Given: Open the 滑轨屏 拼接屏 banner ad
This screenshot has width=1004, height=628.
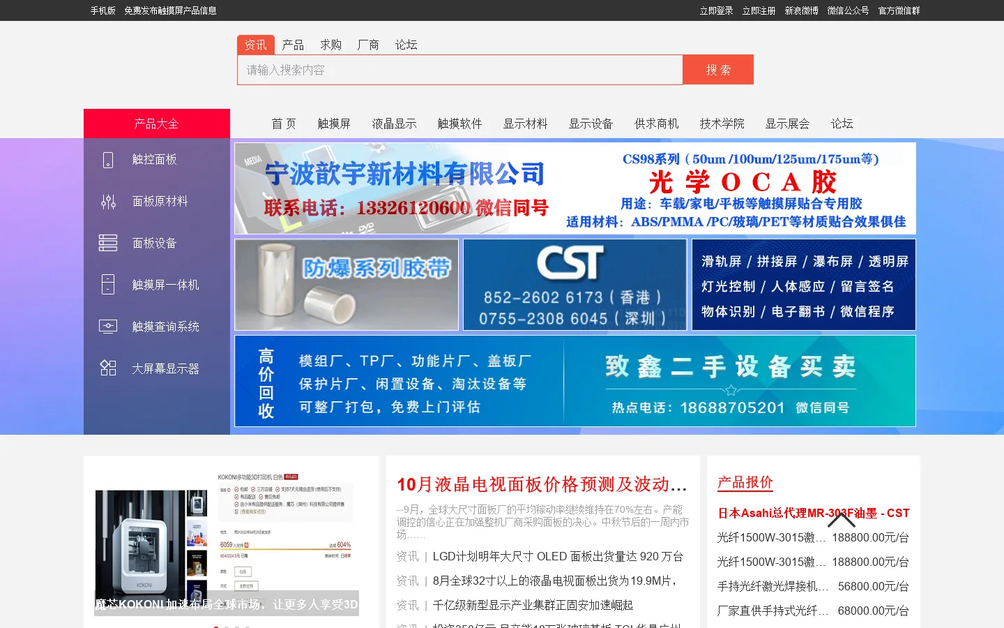Looking at the screenshot, I should [804, 285].
